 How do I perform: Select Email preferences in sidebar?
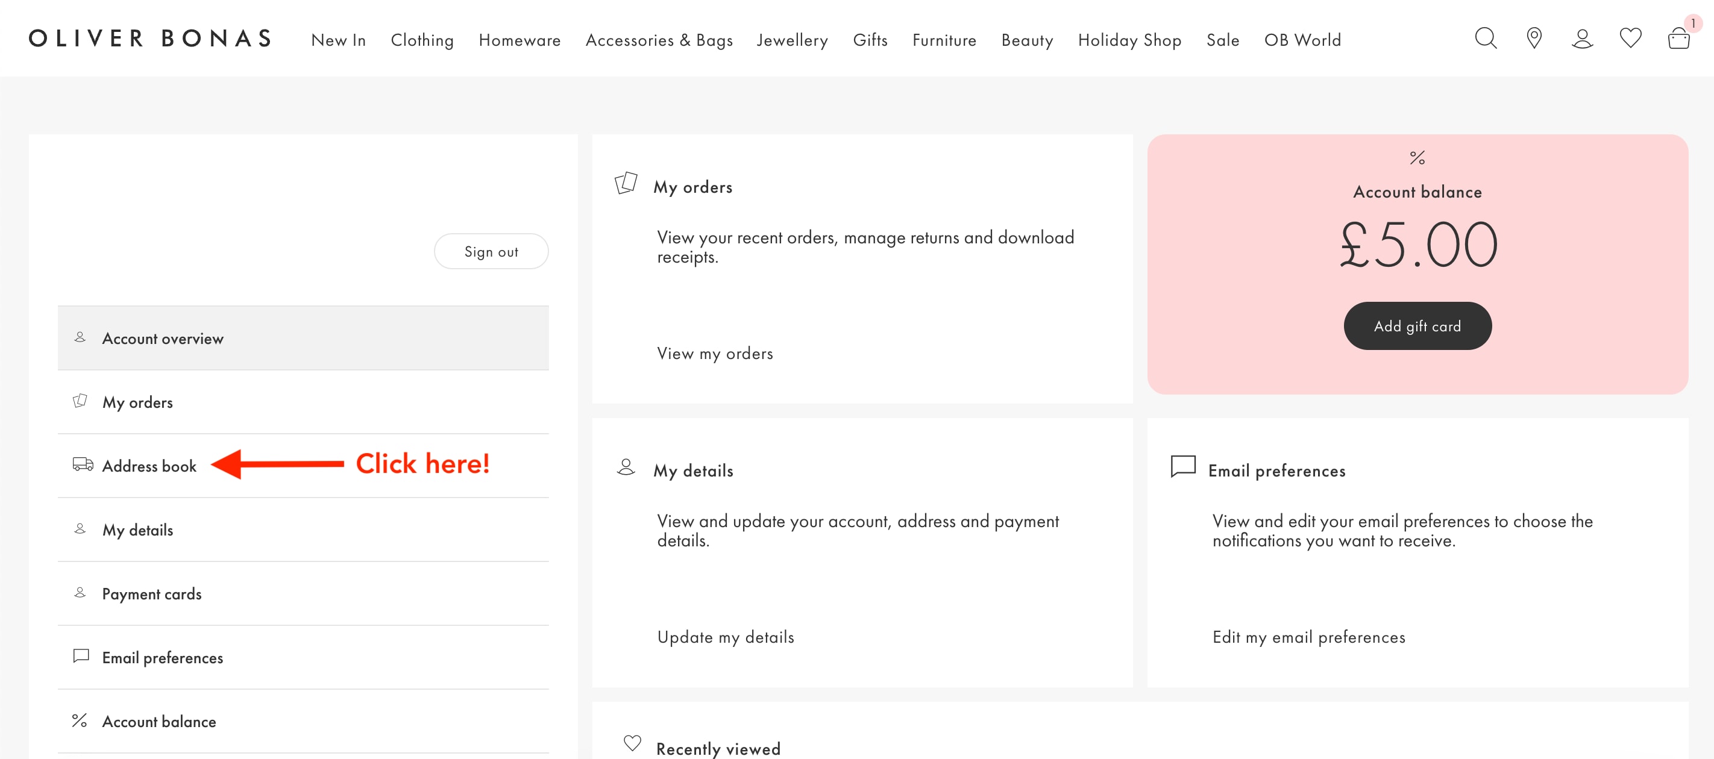(x=303, y=657)
